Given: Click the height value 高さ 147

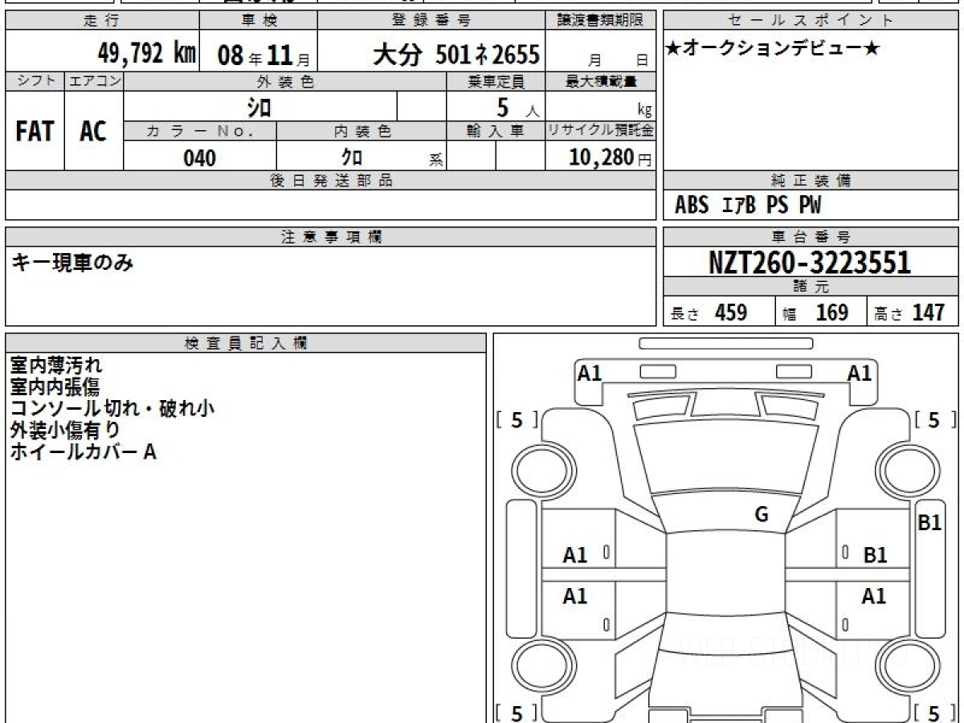Looking at the screenshot, I should 910,312.
